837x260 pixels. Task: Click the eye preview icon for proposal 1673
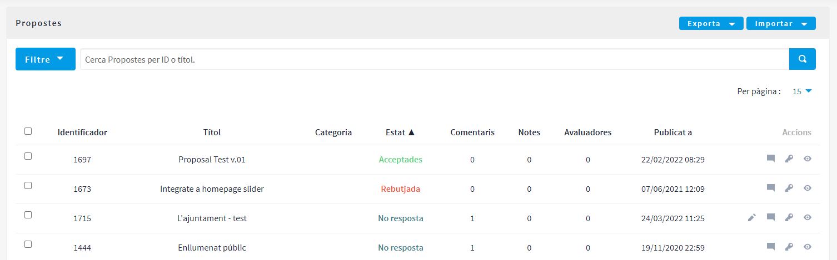click(808, 188)
